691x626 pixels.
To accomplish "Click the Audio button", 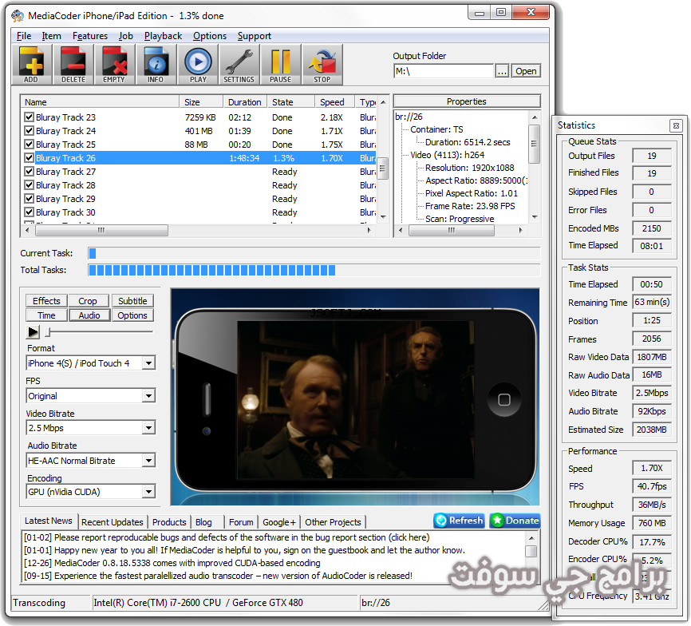I will (89, 315).
